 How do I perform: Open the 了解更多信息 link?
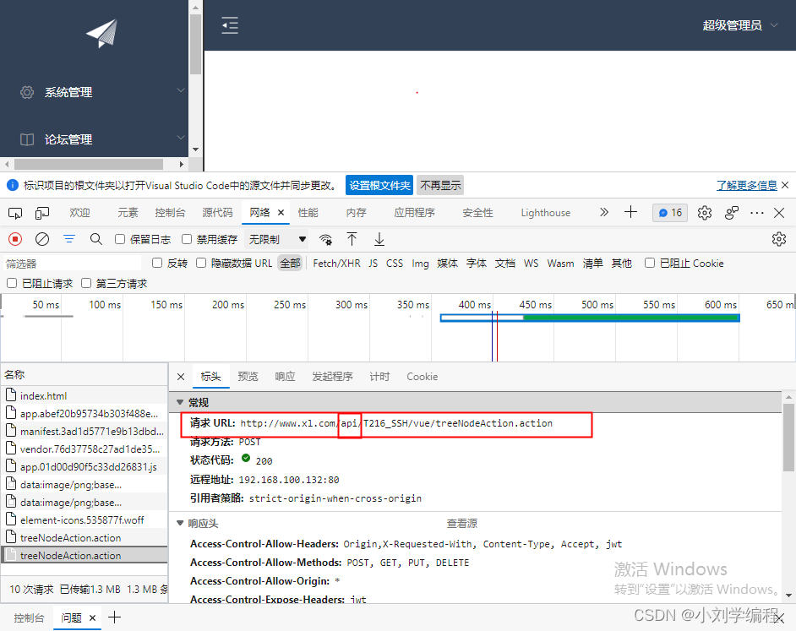point(747,185)
